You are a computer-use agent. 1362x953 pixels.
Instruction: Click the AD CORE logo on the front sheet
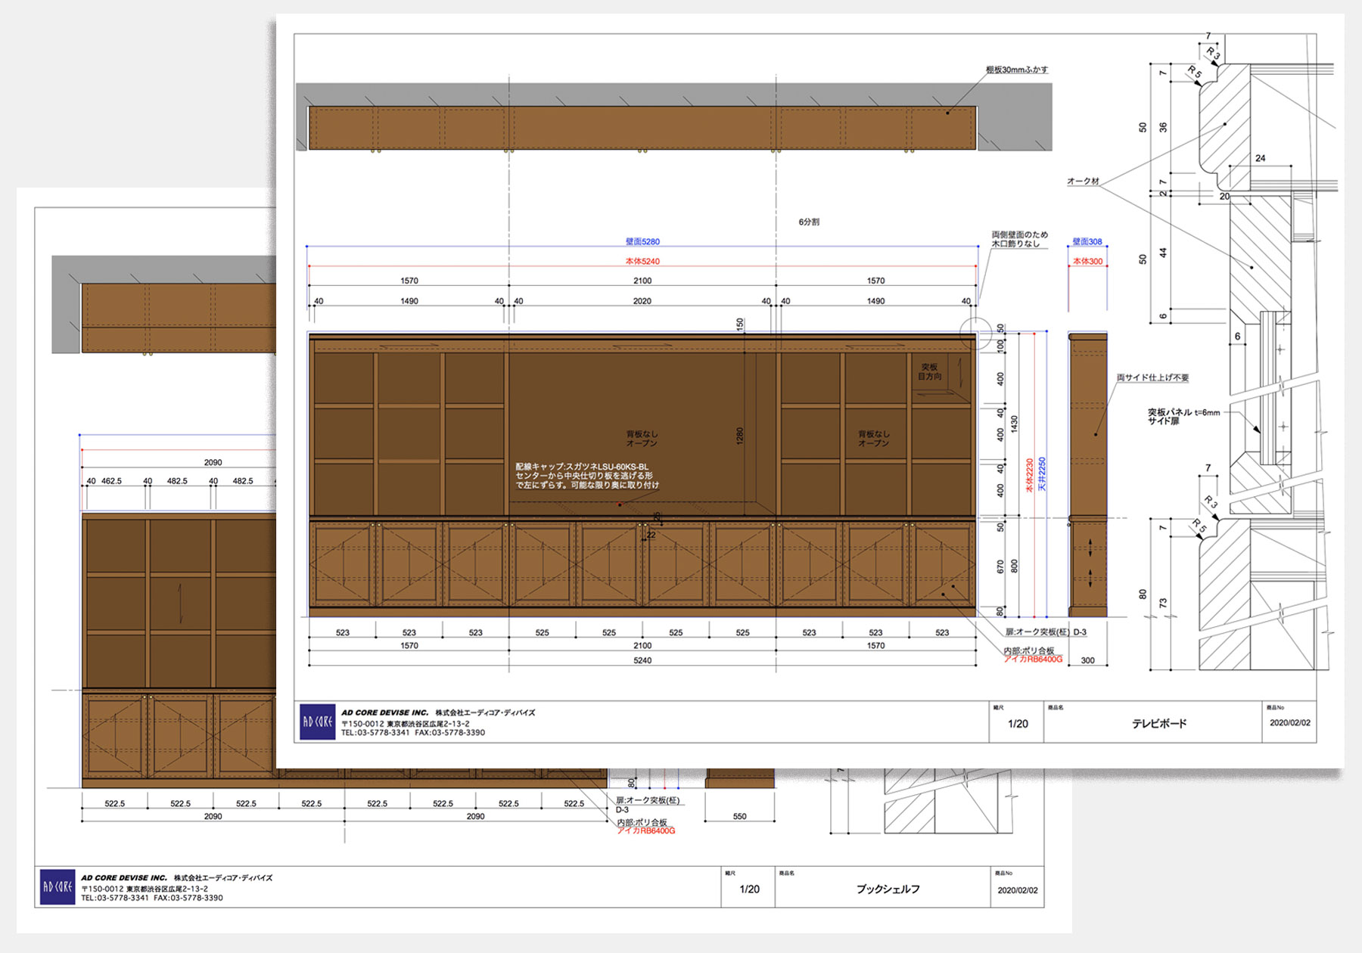tap(318, 722)
